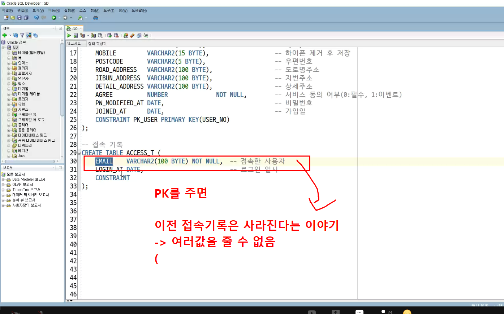Viewport: 504px width, 314px height.
Task: Select 사용자정의 보고서 in reports panel
Action: 27,205
